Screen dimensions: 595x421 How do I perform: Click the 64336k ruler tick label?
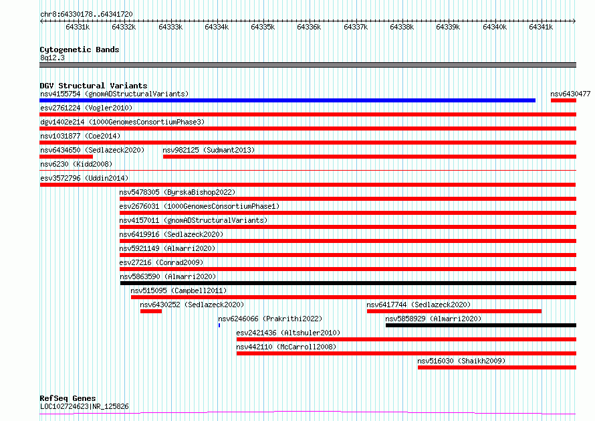click(309, 27)
